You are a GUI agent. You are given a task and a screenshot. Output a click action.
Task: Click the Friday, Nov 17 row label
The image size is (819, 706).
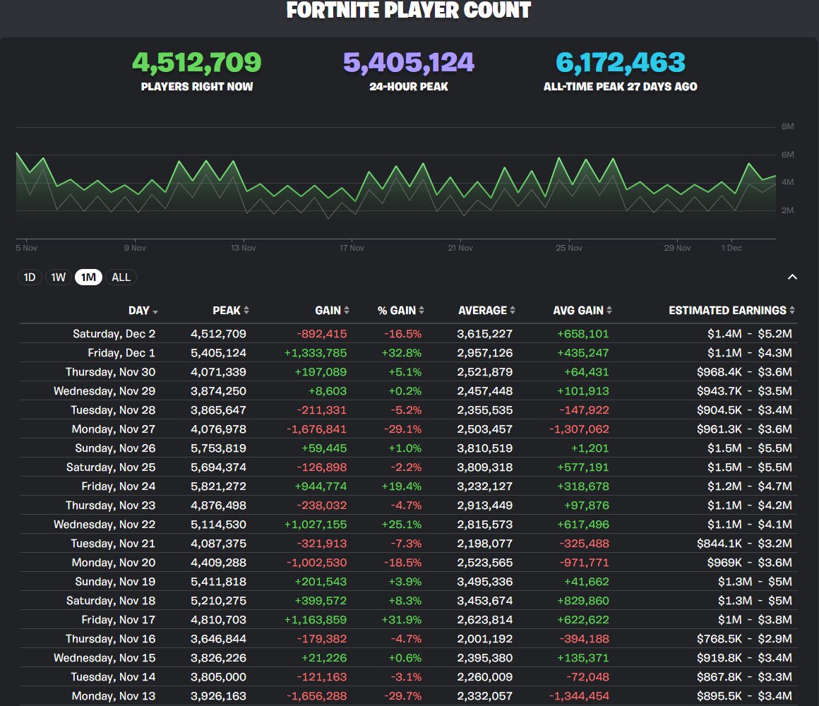[119, 620]
